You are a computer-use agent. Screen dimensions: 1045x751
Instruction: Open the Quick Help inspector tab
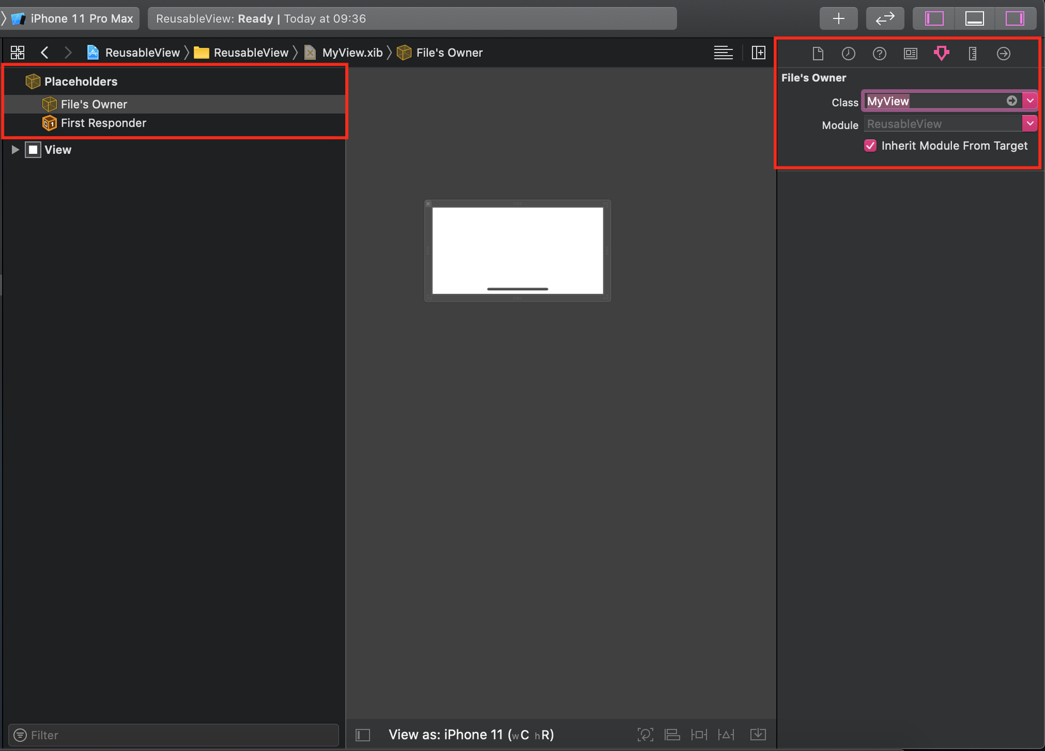(879, 53)
